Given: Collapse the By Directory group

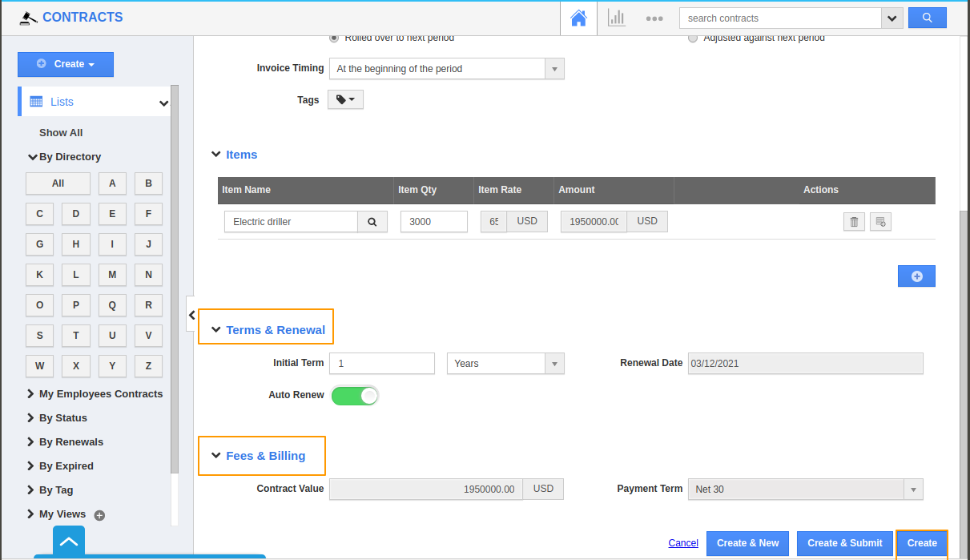Looking at the screenshot, I should coord(33,157).
